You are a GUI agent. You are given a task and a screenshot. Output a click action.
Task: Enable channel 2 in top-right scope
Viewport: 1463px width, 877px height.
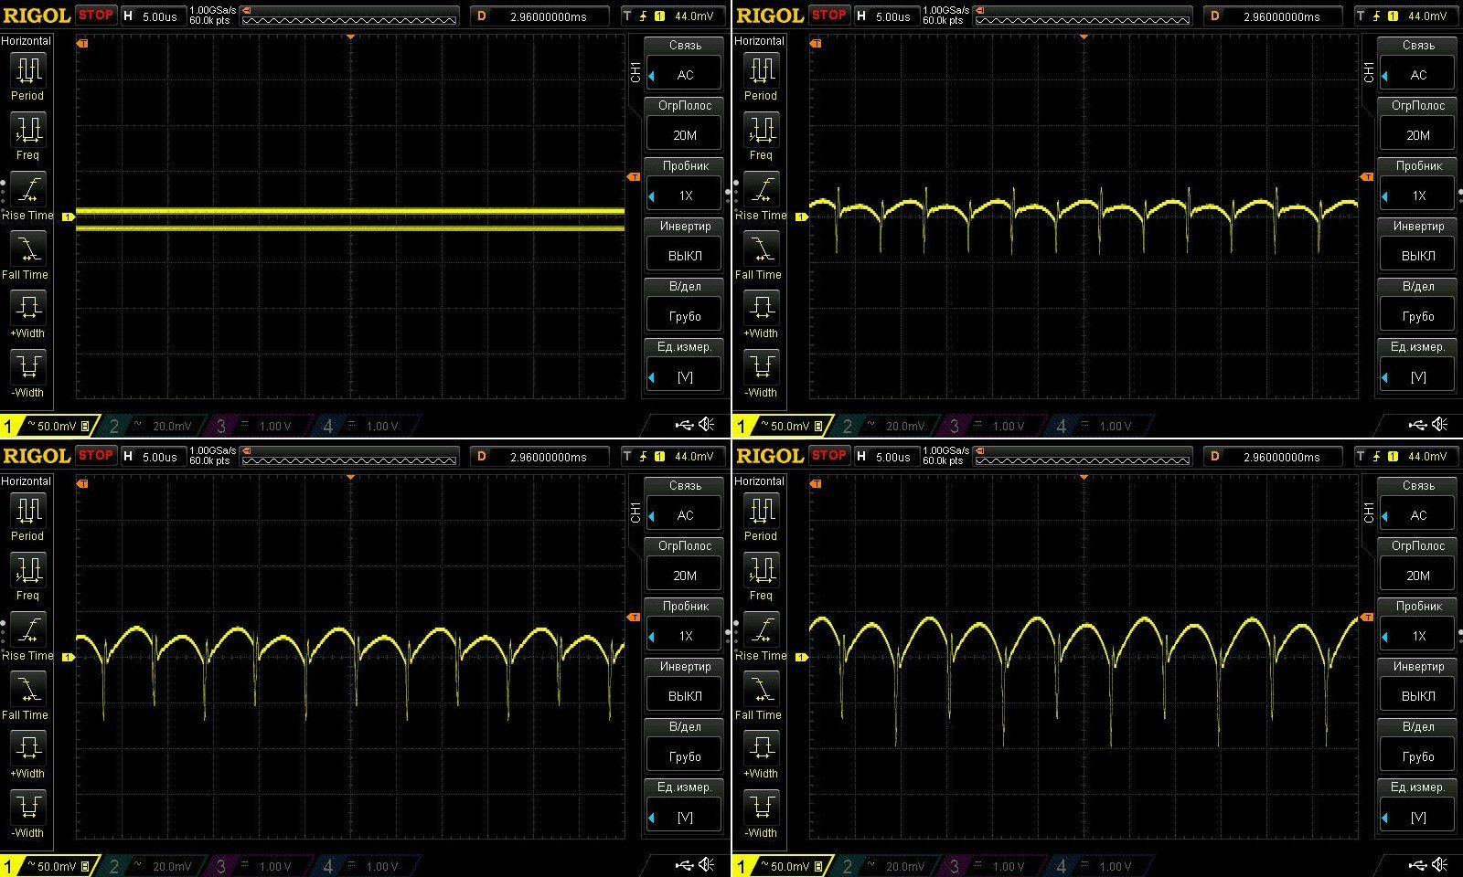[x=882, y=426]
